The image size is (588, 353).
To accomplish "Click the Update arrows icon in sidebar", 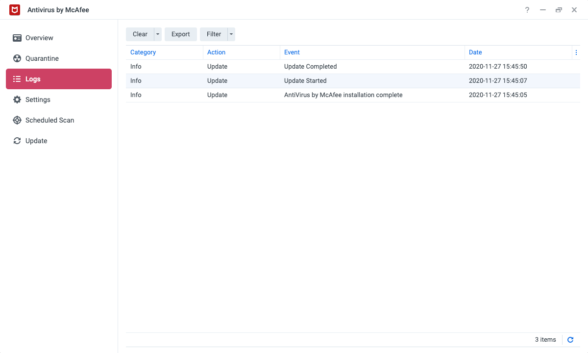I will tap(17, 141).
